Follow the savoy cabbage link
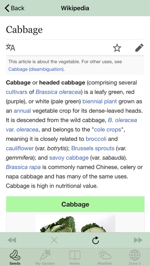 click(69, 158)
